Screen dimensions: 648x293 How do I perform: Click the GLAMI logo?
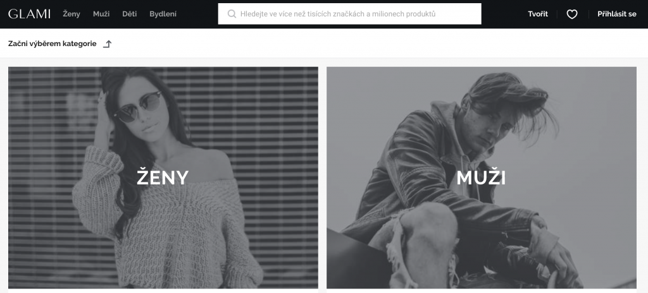point(29,14)
